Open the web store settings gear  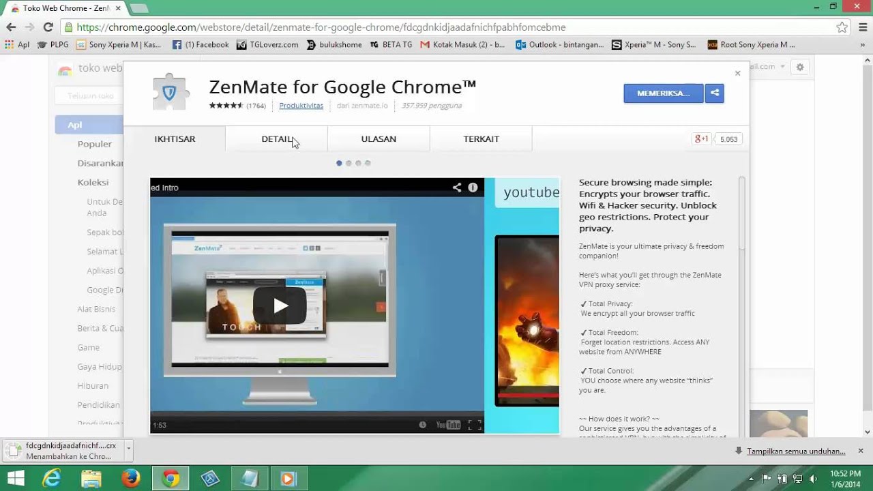coord(800,67)
